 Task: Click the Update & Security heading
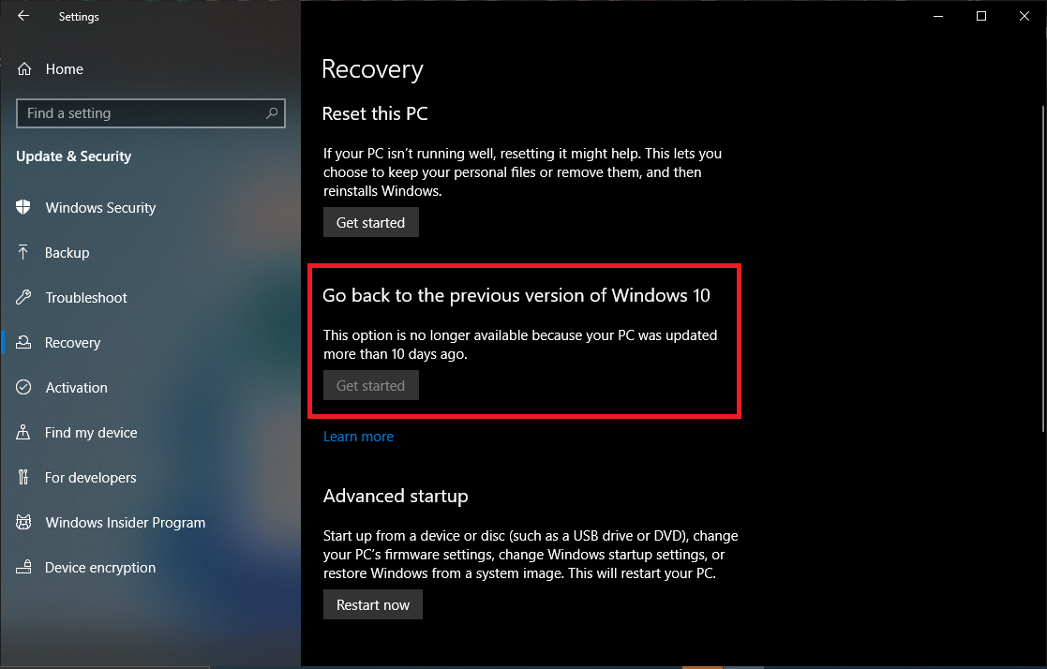(73, 156)
